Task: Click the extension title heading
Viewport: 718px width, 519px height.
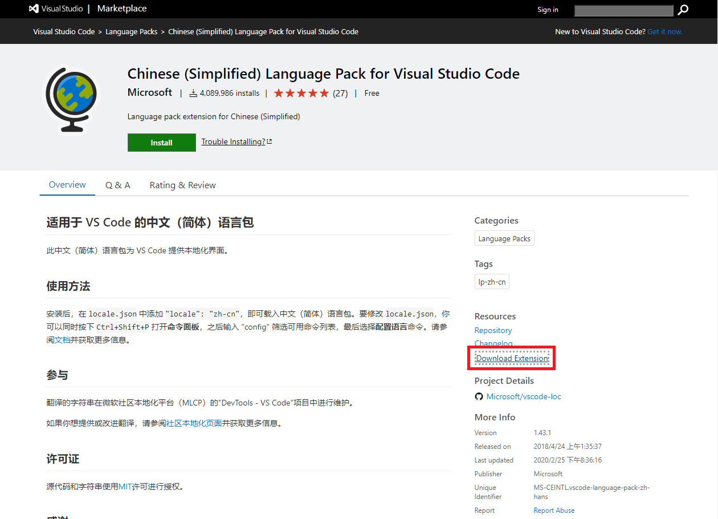Action: 324,74
